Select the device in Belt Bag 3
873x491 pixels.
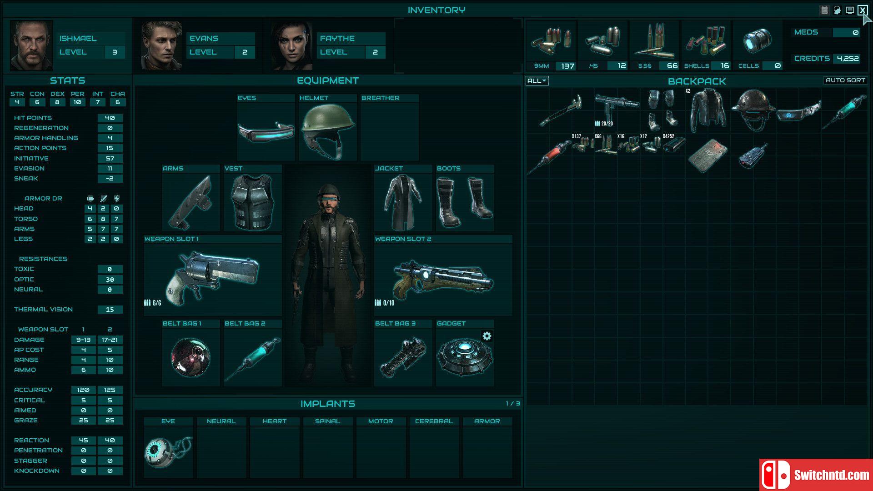403,357
